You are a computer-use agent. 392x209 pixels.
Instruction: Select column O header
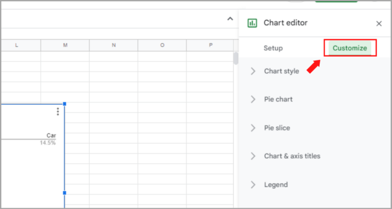click(x=162, y=45)
